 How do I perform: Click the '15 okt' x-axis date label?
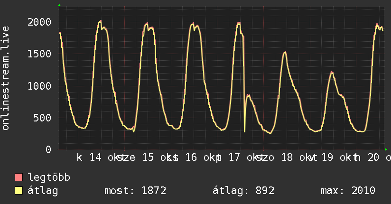click(x=158, y=158)
